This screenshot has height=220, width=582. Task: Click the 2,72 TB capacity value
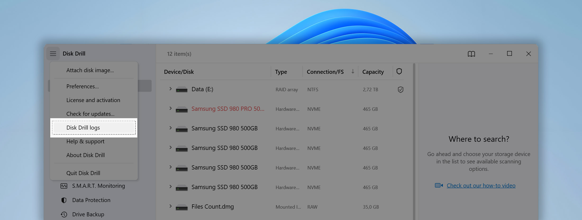tap(370, 90)
